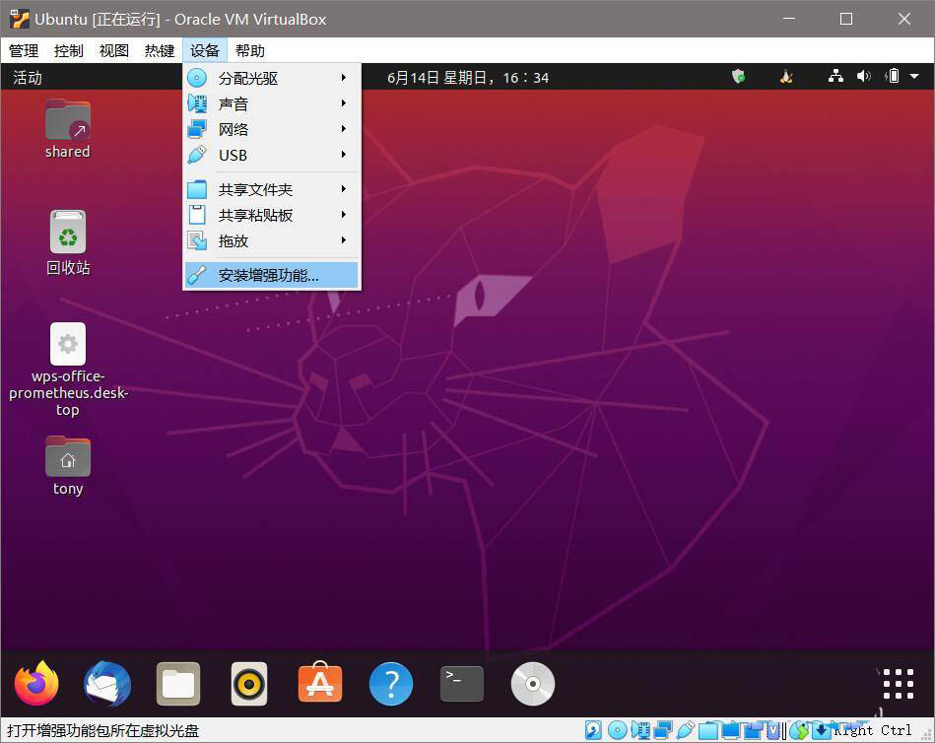Image resolution: width=935 pixels, height=743 pixels.
Task: Click the optical disc status bar icon
Action: [617, 730]
